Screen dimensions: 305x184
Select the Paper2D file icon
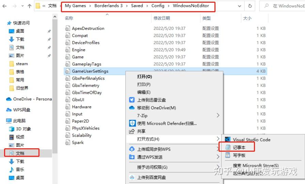click(67, 121)
